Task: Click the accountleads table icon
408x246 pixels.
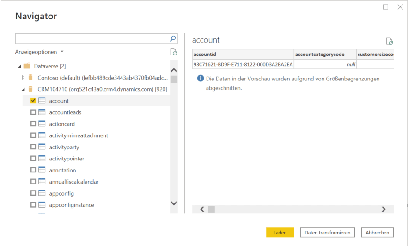Action: click(x=42, y=112)
